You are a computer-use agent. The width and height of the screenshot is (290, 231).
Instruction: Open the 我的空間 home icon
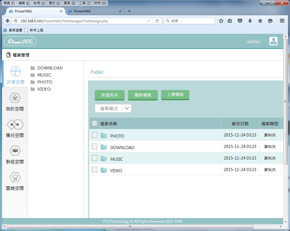15,98
